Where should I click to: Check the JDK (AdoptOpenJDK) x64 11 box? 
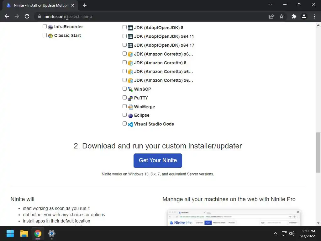pos(124,36)
